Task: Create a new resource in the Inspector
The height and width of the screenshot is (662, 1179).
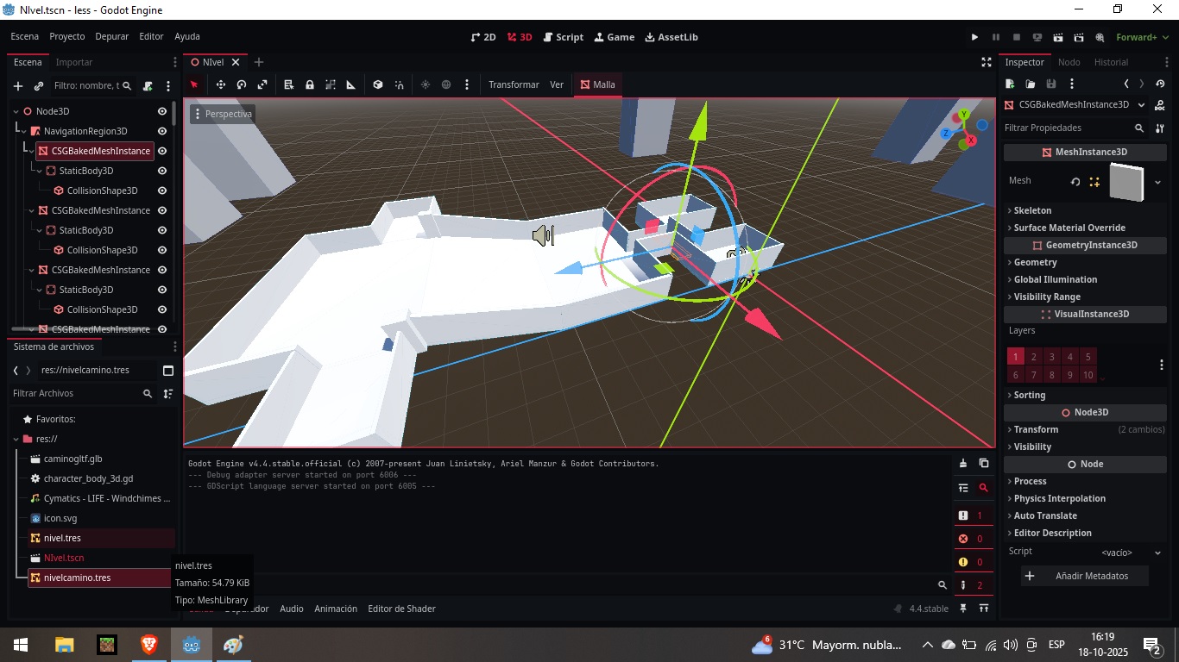Action: coord(1010,84)
